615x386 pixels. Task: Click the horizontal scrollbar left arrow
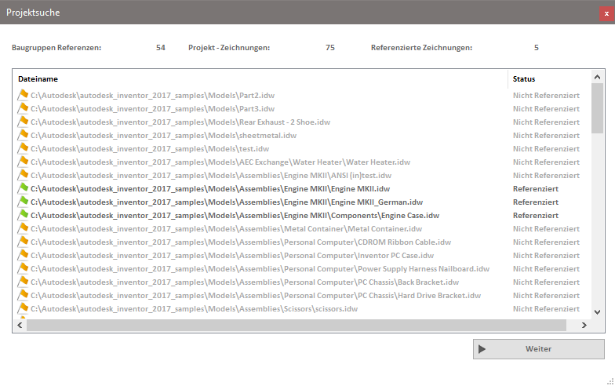tap(20, 325)
